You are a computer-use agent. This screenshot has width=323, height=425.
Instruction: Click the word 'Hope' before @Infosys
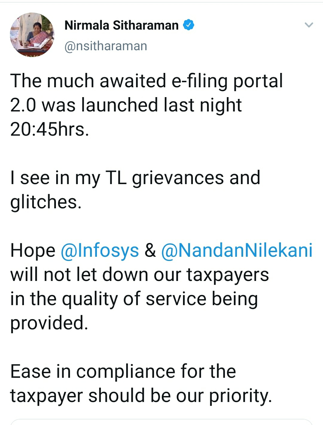tap(33, 250)
